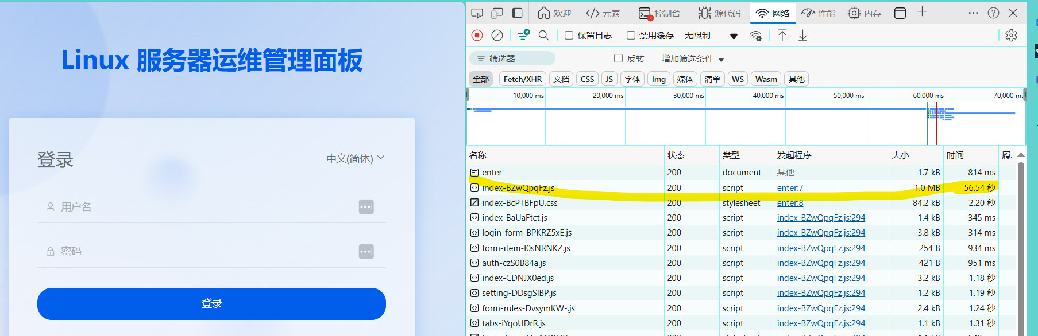The image size is (1038, 336).
Task: Select index-BcPTBFpU.css request row
Action: click(x=741, y=203)
